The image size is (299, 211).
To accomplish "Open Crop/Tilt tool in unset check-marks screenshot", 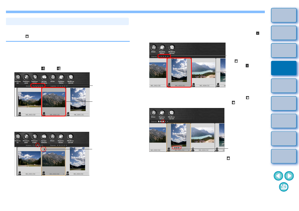I will click(x=61, y=77).
